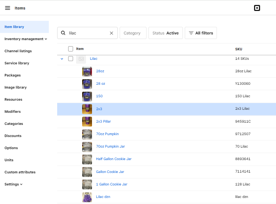Clear the lilac search text
The width and height of the screenshot is (276, 204).
(x=111, y=33)
